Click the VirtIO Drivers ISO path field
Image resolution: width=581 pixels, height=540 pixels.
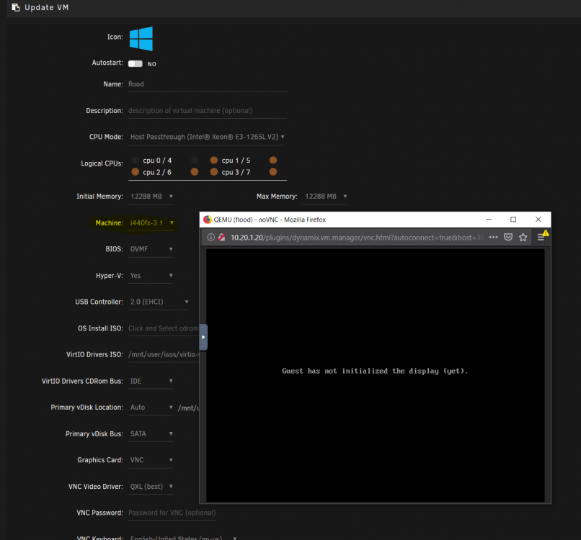coord(164,354)
